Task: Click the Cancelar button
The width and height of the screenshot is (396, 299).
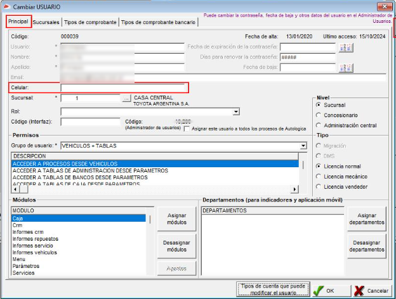Action: 373,291
